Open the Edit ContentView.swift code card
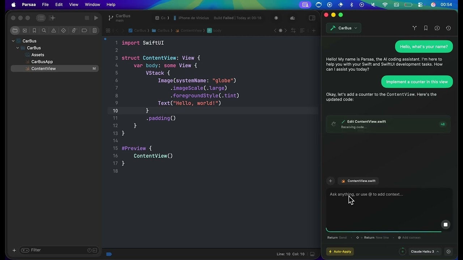The height and width of the screenshot is (260, 463). (x=388, y=124)
